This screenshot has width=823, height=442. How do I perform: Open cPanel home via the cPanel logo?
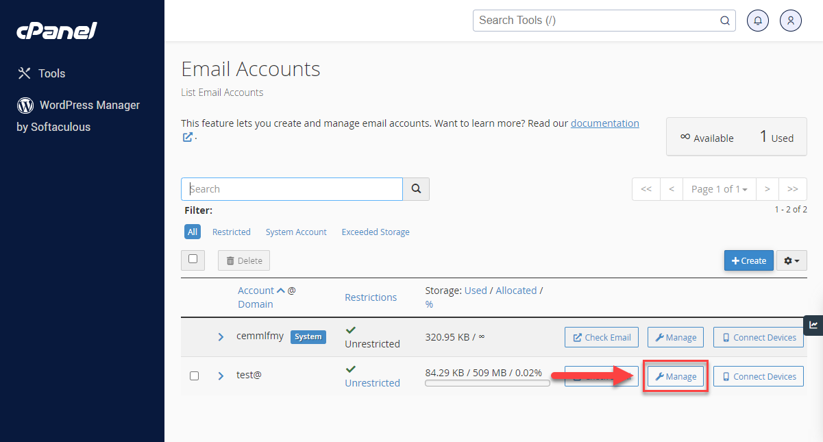pos(56,30)
